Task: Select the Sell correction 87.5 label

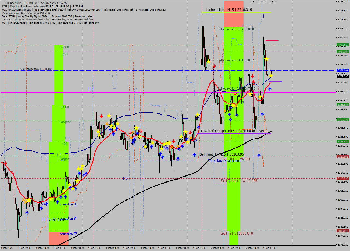Action: tap(236, 29)
